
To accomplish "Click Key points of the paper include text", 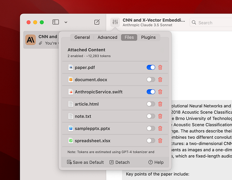I will coord(158,174).
